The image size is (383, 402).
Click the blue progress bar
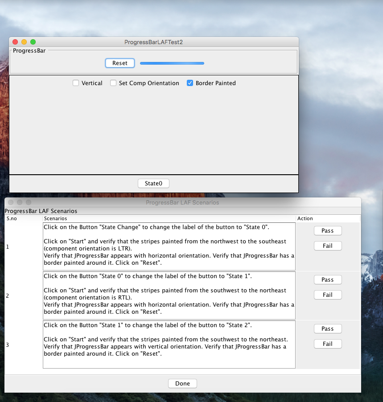(172, 63)
